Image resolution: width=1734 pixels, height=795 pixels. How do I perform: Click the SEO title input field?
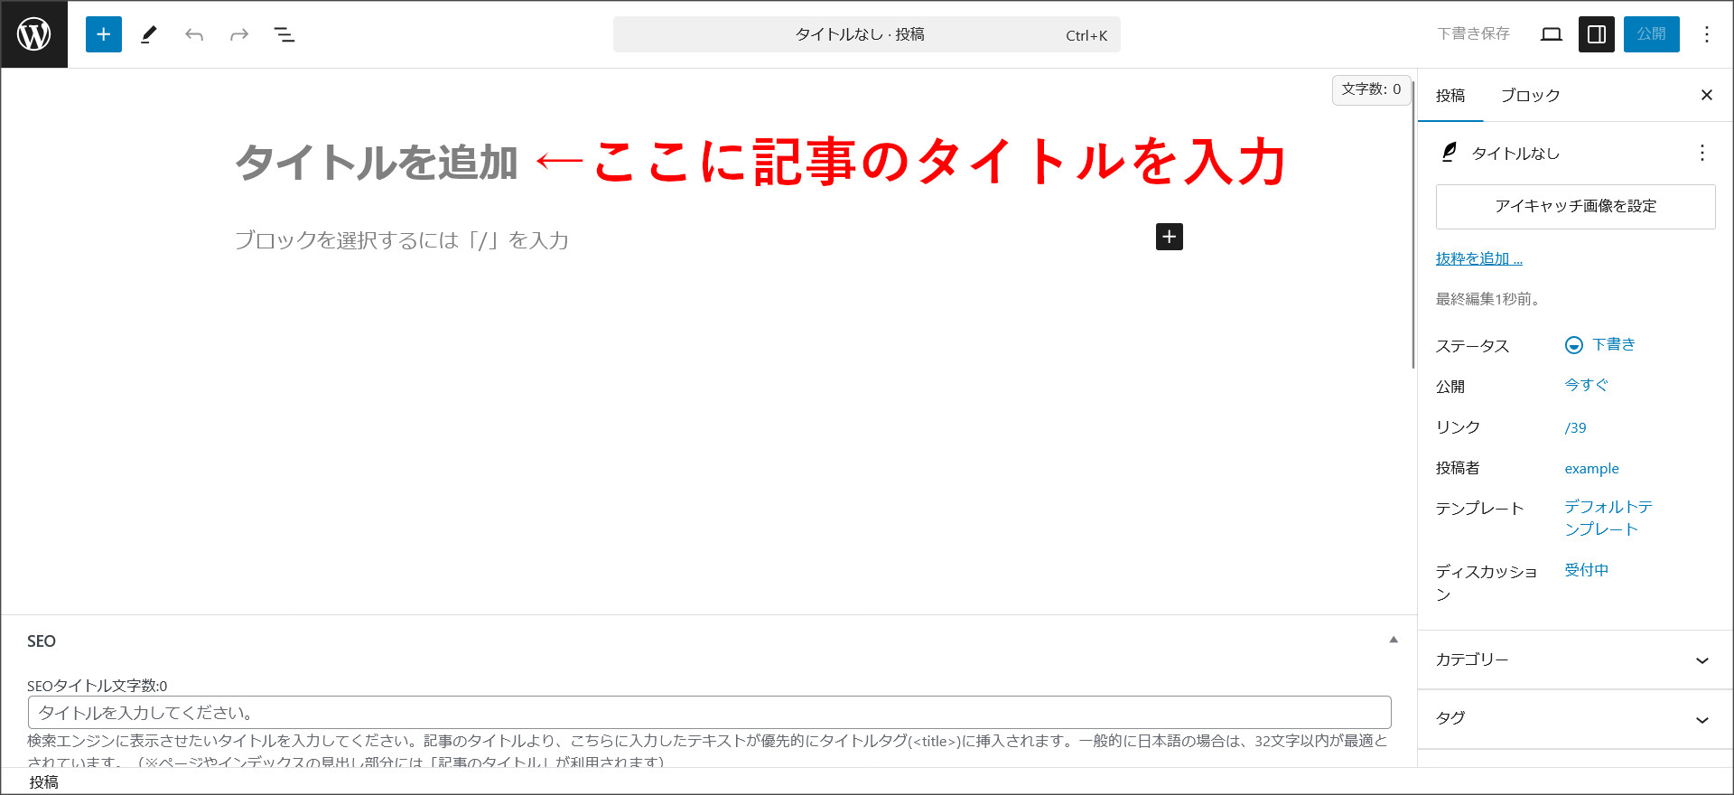click(709, 712)
